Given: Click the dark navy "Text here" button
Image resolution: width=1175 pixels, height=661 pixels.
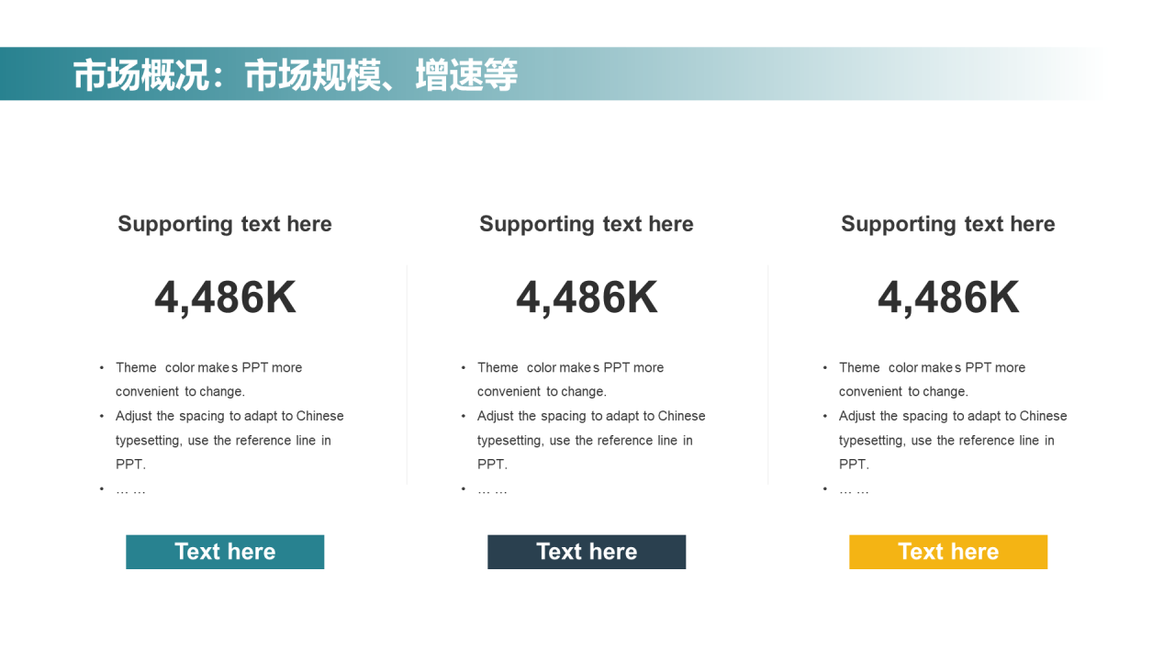Looking at the screenshot, I should (587, 552).
